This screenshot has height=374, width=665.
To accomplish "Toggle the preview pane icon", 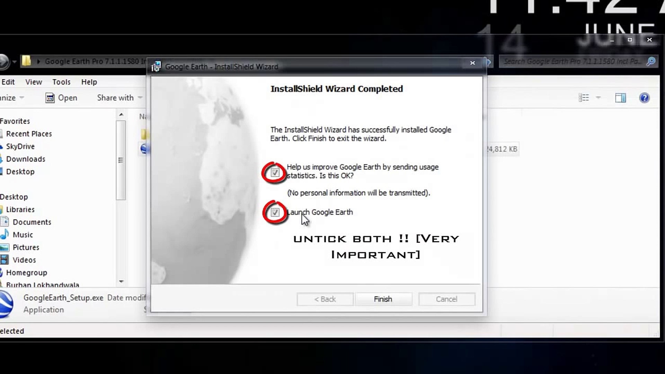I will 620,98.
